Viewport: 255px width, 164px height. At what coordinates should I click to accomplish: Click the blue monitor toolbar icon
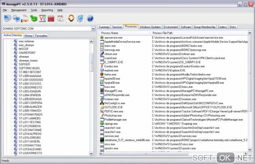coord(80,18)
